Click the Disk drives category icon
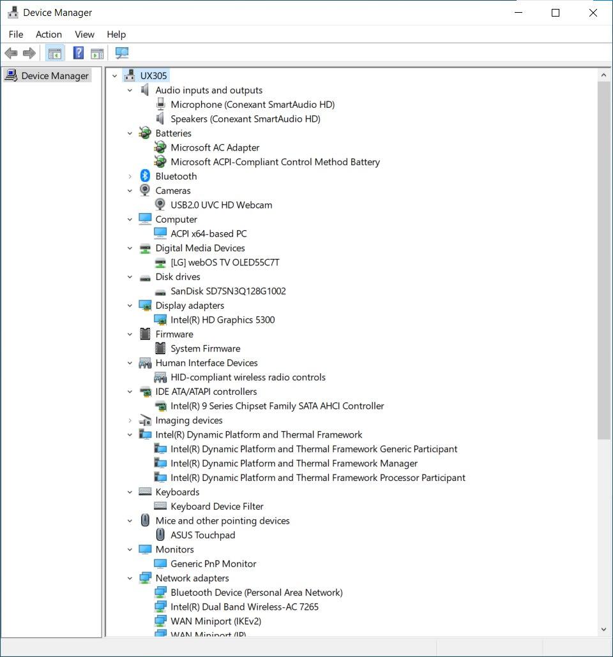 pos(145,277)
